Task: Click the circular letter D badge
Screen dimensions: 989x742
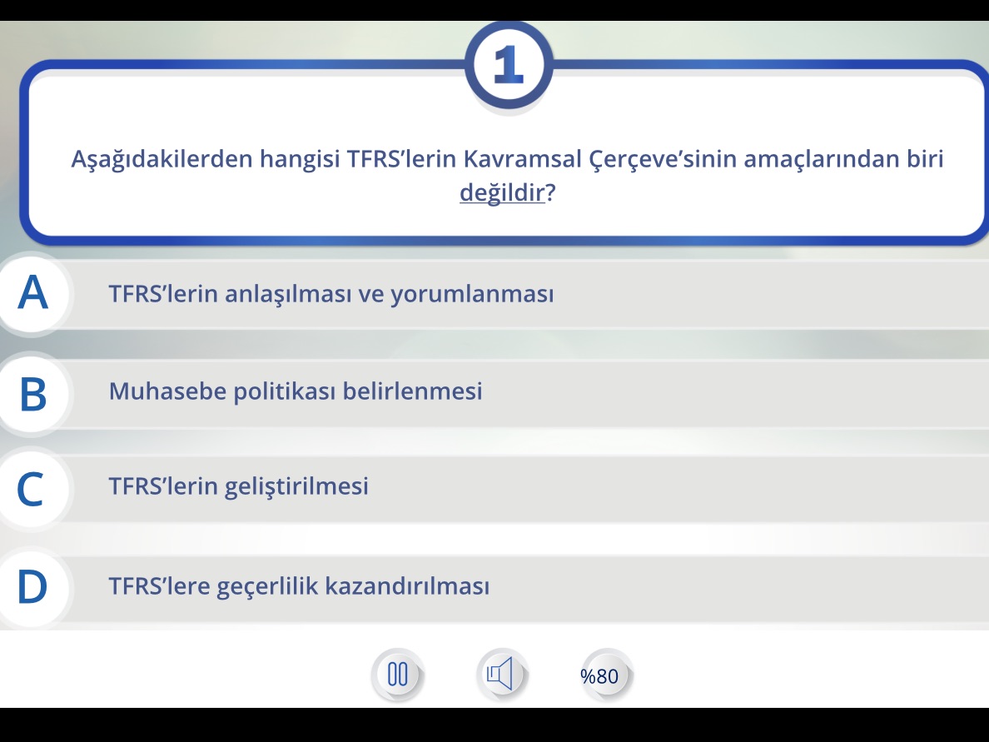Action: click(x=32, y=585)
